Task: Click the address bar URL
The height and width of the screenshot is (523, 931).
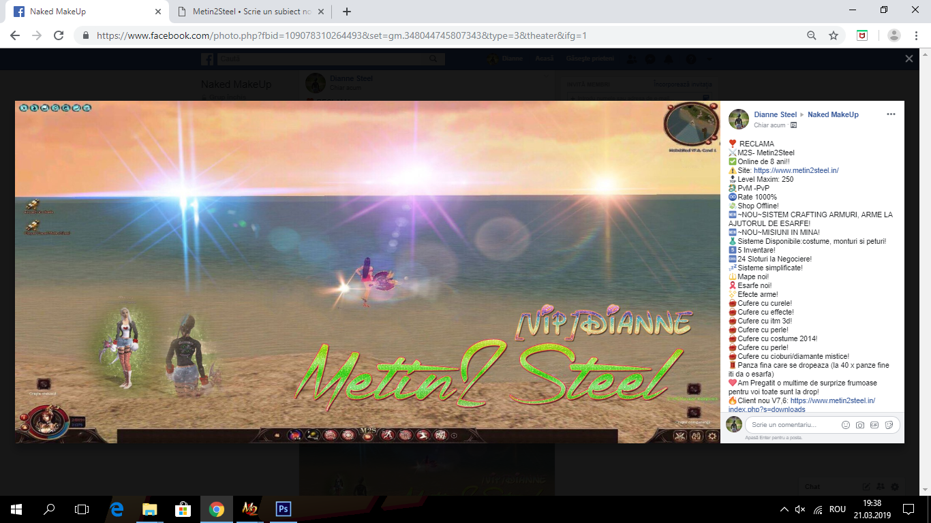Action: pyautogui.click(x=341, y=35)
